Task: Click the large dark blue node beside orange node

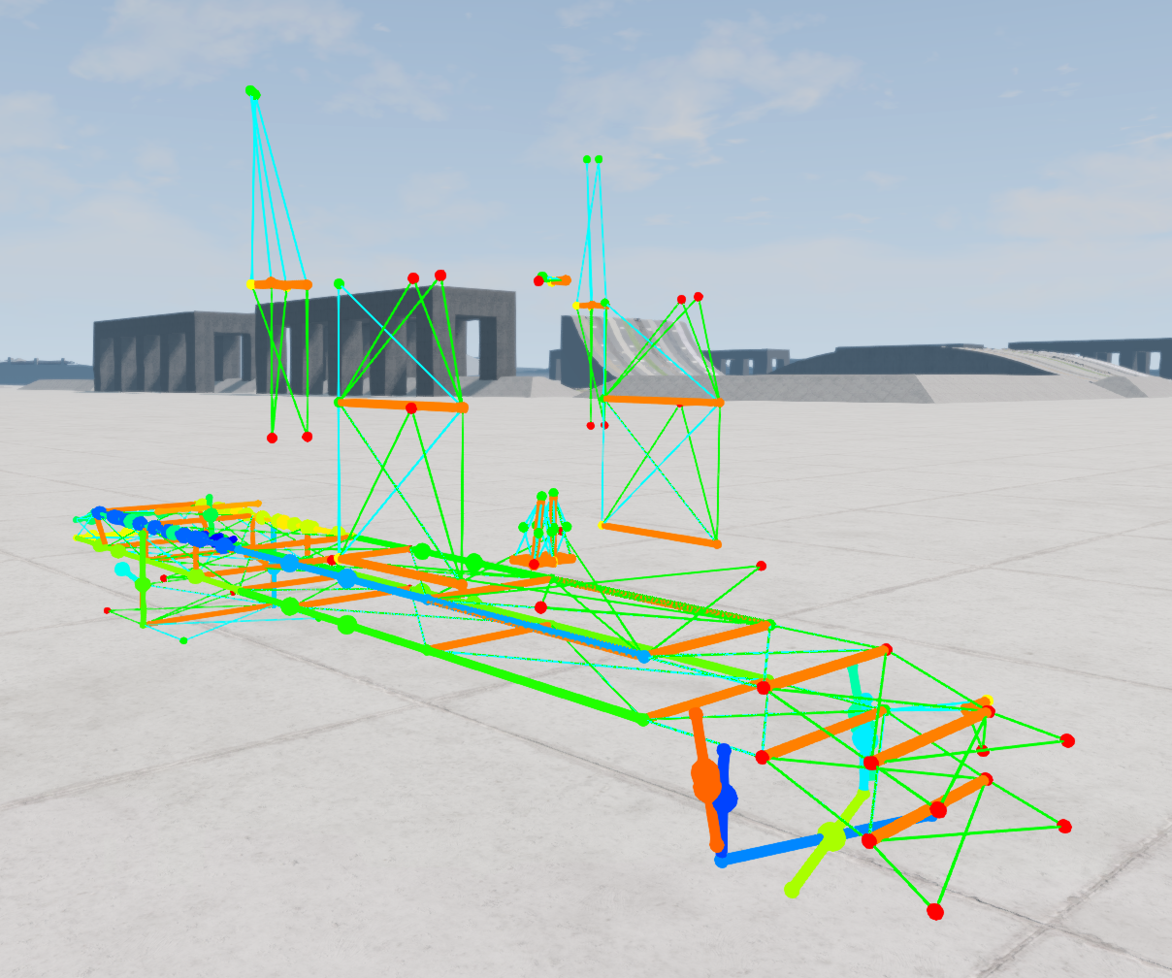Action: (x=725, y=799)
